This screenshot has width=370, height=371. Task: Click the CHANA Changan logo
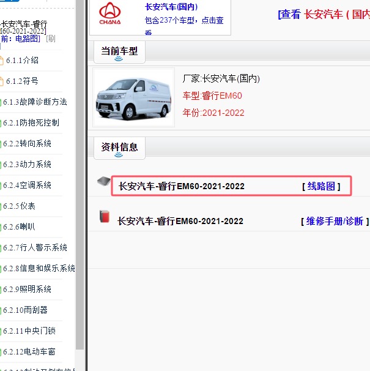pyautogui.click(x=110, y=13)
